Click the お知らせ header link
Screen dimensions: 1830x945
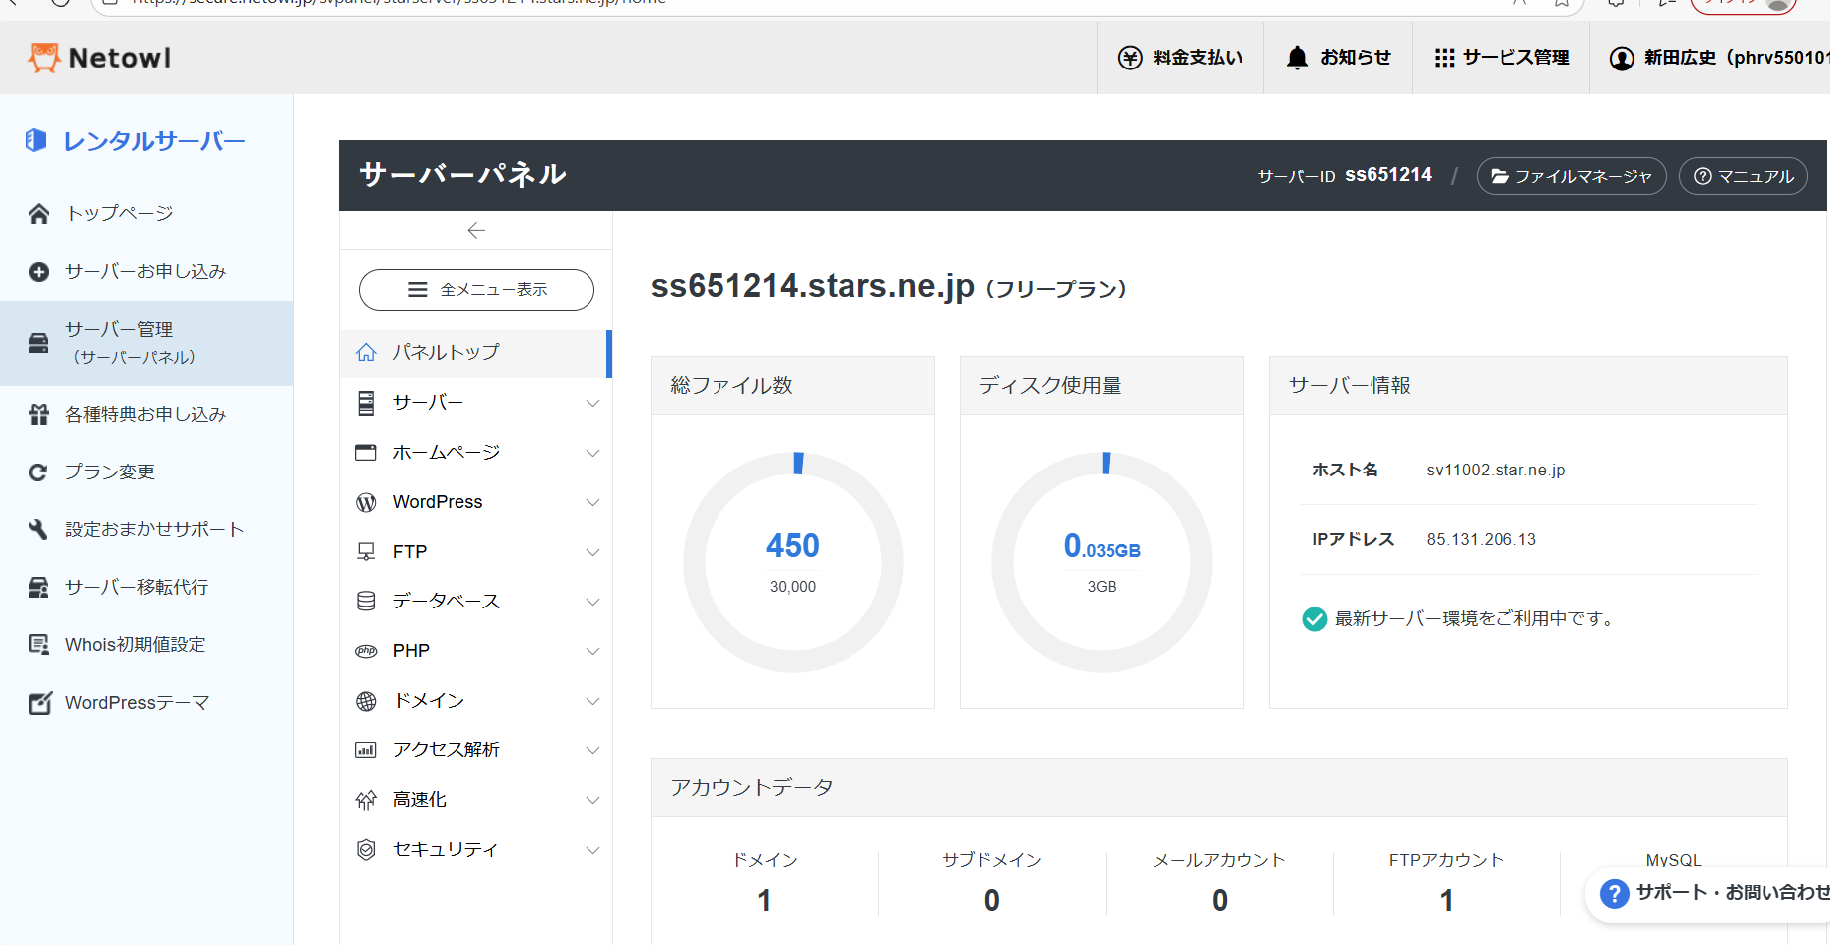(x=1338, y=58)
